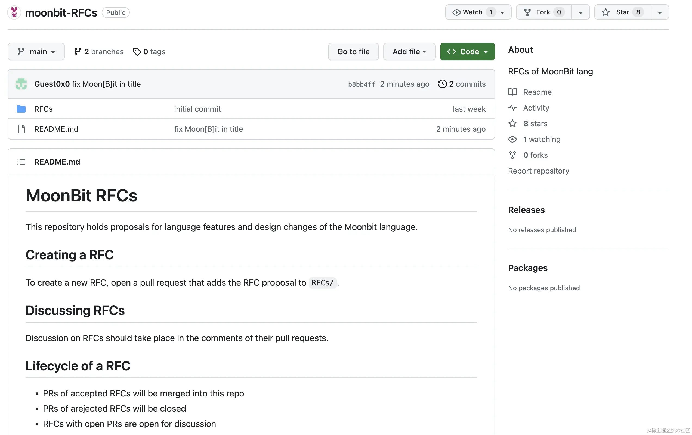Click the Readme book icon in About
692x435 pixels.
click(512, 92)
